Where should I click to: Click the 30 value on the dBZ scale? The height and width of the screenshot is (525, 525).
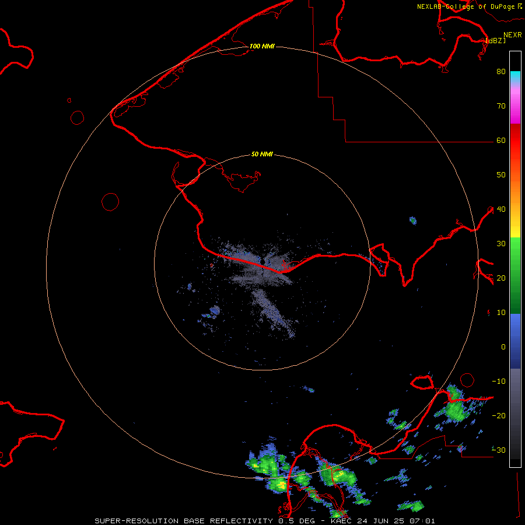click(x=501, y=243)
